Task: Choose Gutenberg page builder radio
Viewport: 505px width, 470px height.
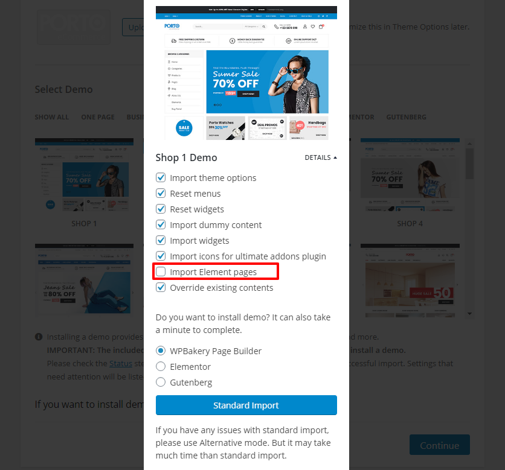Action: [161, 382]
